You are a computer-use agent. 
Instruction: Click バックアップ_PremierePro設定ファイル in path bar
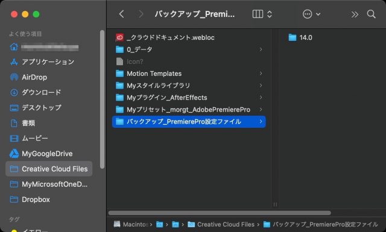[x=320, y=224]
